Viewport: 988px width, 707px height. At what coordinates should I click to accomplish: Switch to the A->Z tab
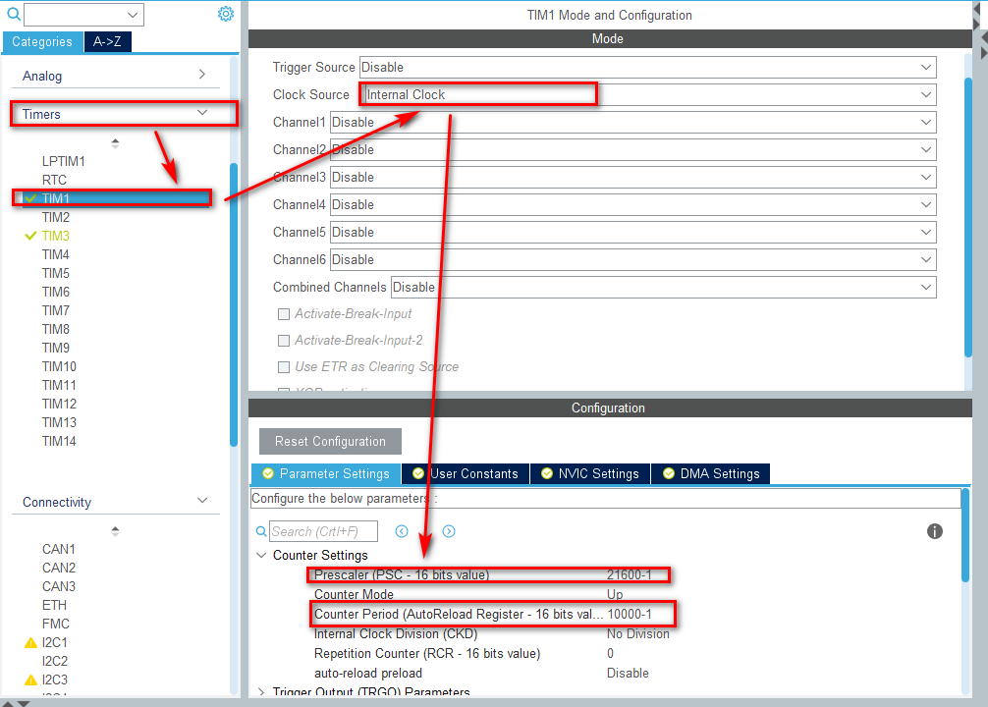[x=107, y=41]
